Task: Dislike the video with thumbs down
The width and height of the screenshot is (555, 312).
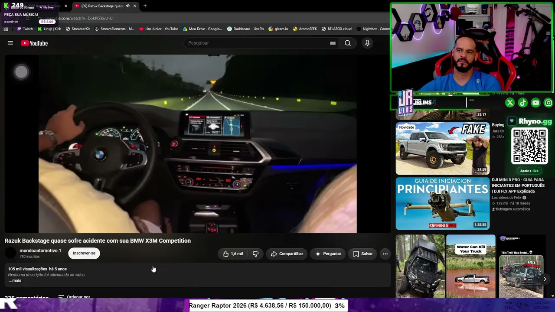Action: 256,254
